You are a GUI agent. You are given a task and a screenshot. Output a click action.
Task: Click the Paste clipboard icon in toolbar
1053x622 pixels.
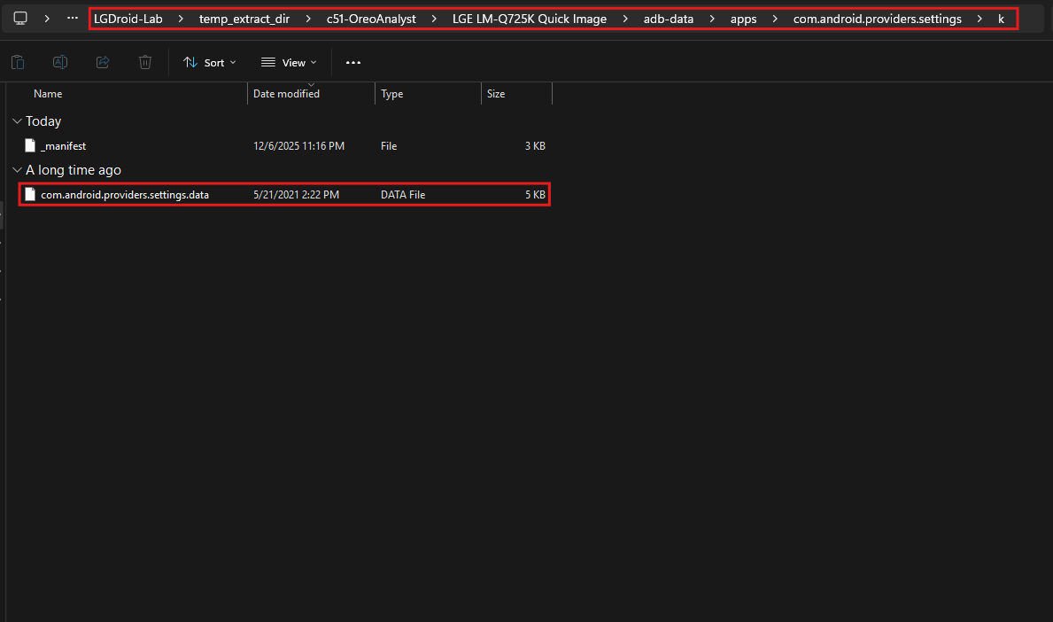(18, 62)
